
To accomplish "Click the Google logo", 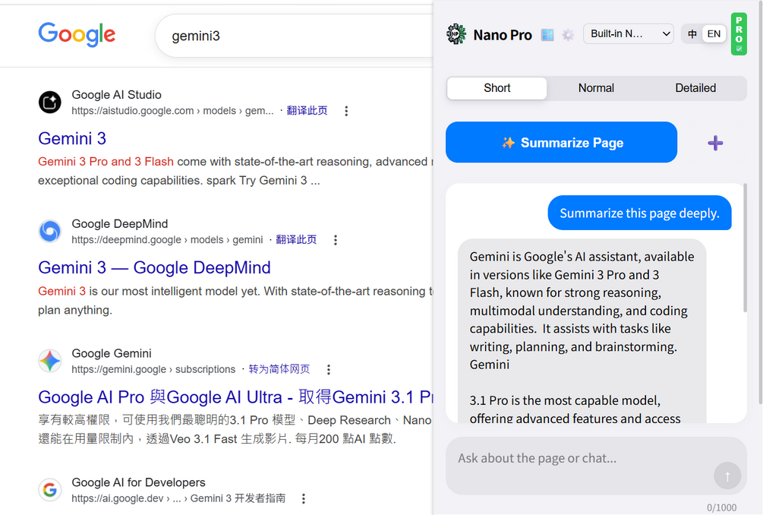I will 77,34.
